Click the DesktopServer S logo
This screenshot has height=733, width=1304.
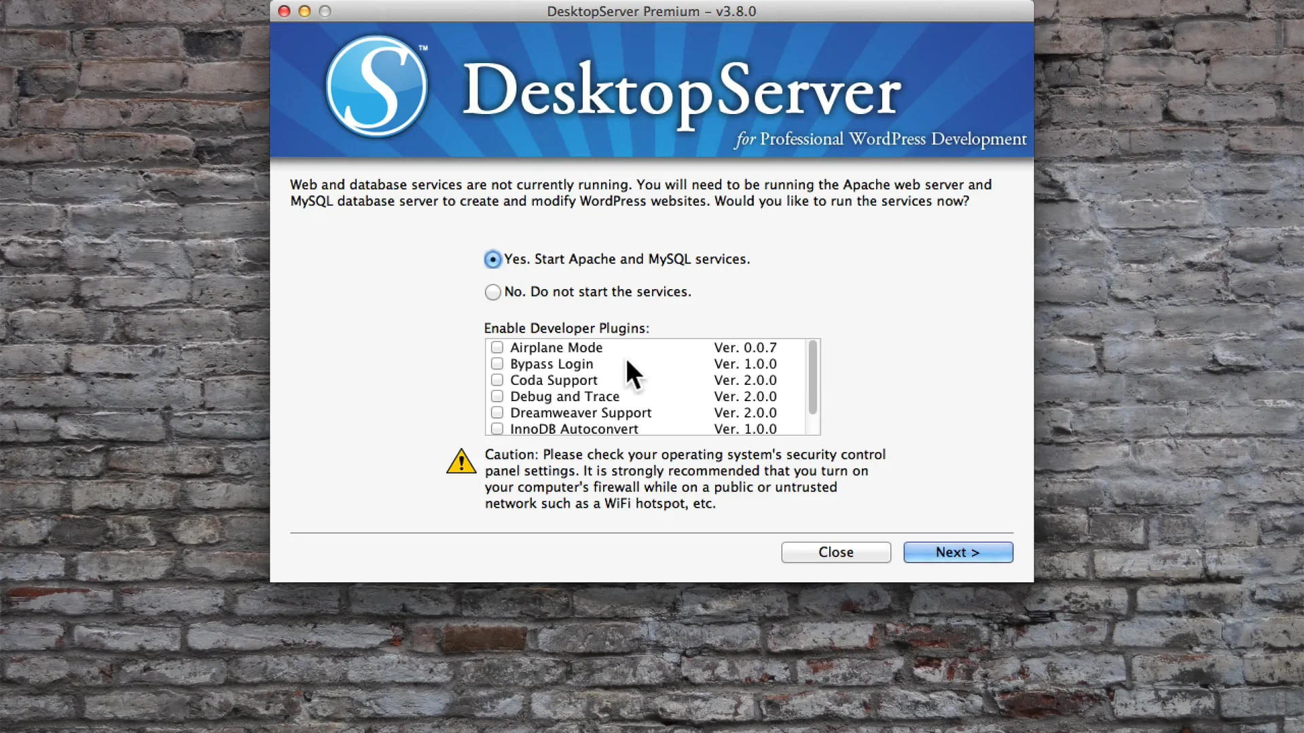[x=376, y=87]
